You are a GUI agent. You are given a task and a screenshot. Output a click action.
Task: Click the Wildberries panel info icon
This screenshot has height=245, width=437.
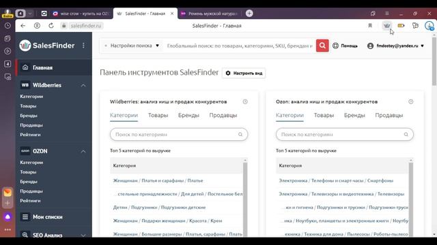click(x=245, y=101)
